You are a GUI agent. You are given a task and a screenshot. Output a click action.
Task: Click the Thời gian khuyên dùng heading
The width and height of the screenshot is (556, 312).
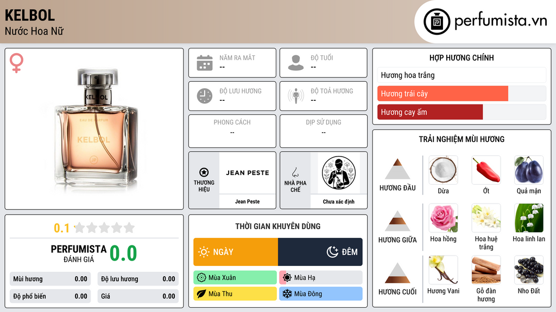pos(278,226)
